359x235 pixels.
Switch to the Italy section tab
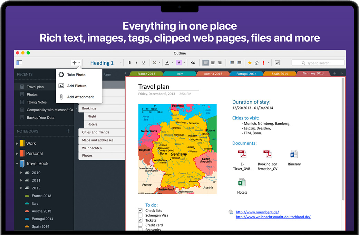pos(179,74)
